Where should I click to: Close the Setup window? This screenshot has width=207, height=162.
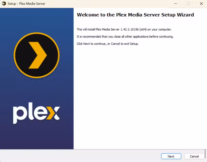(201, 4)
